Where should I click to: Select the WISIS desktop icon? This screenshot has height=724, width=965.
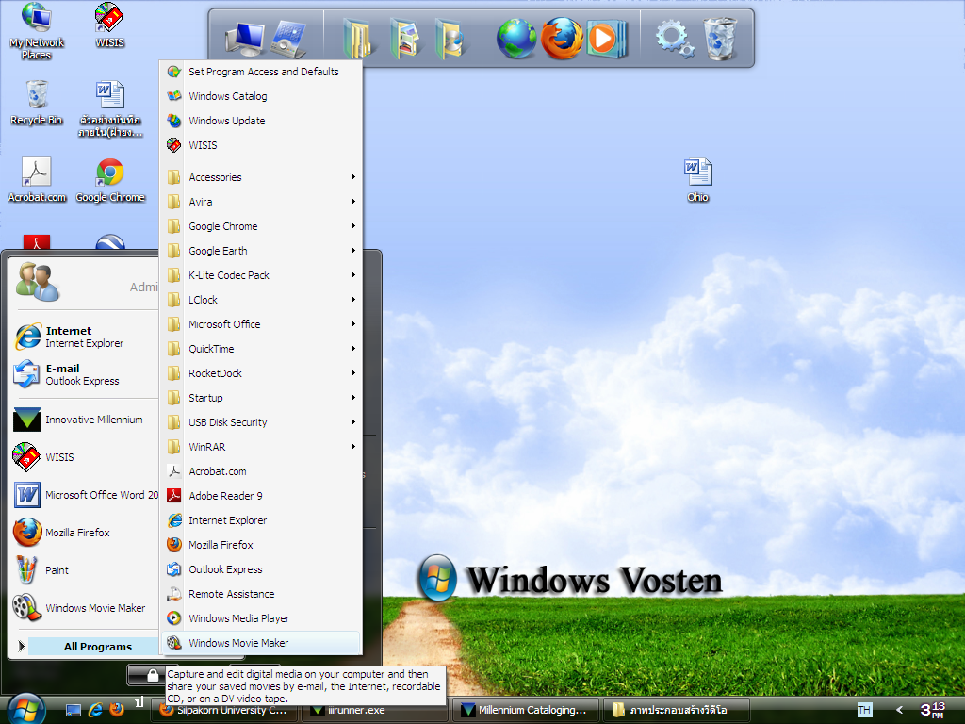109,25
